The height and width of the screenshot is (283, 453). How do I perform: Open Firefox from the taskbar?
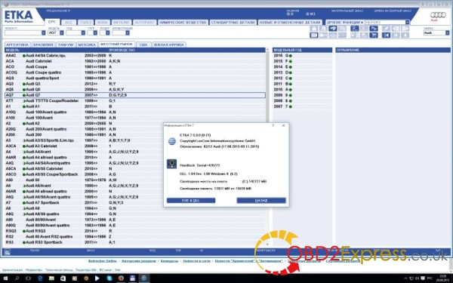click(121, 278)
